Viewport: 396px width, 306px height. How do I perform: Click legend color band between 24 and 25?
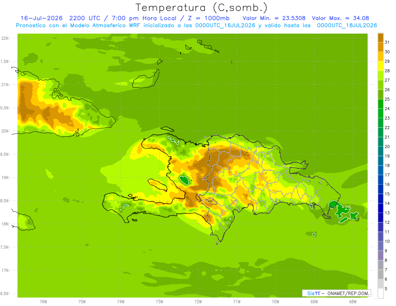point(380,104)
